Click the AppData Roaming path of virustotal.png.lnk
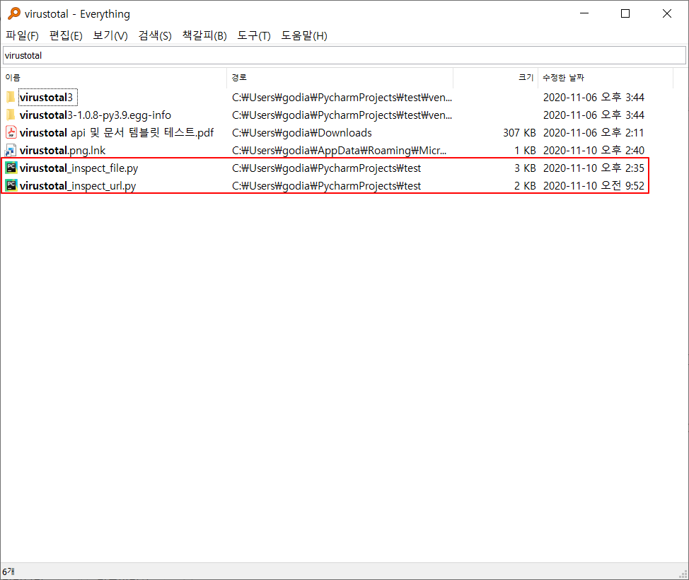Image resolution: width=689 pixels, height=580 pixels. (x=340, y=150)
